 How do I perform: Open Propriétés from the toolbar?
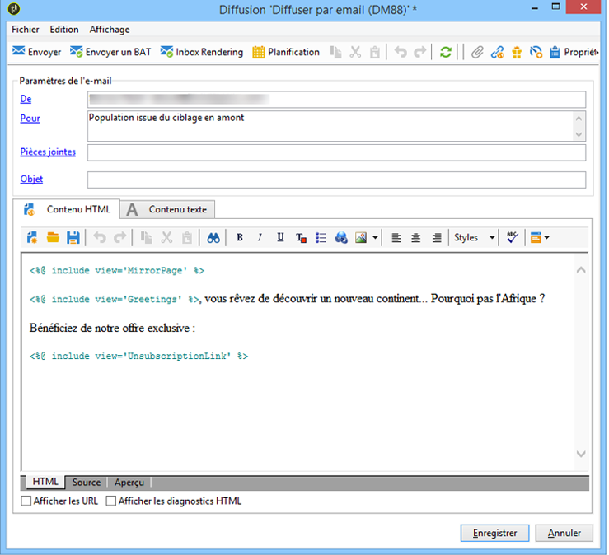point(574,52)
